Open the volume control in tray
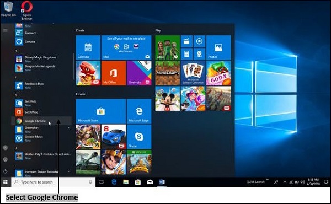Viewport: 331px width, 204px height. pyautogui.click(x=302, y=182)
